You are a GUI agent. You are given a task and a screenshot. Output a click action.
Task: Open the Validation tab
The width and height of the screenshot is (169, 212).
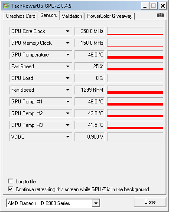click(x=72, y=16)
